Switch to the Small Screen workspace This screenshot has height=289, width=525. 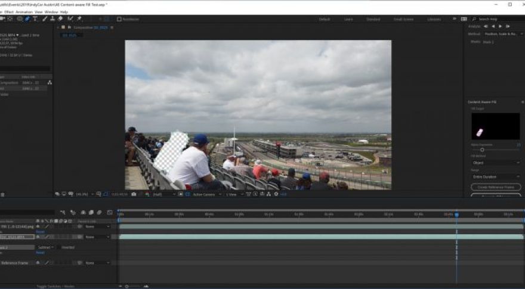pos(403,19)
